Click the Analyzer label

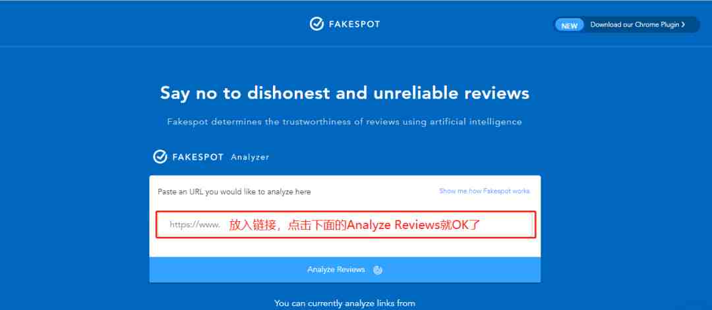click(250, 157)
